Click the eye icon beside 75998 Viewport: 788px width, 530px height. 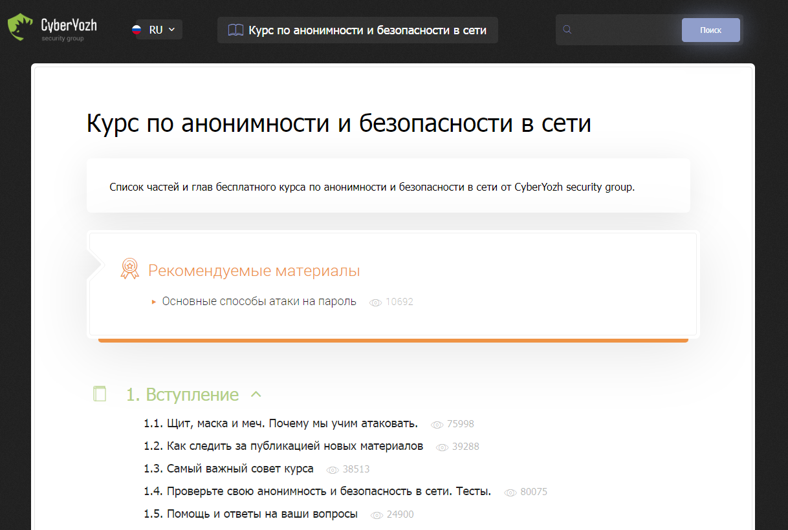[437, 425]
